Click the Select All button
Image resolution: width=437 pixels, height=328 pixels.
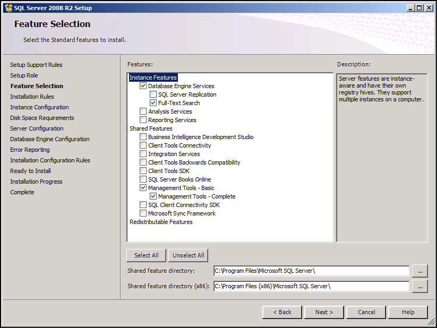[x=147, y=255]
